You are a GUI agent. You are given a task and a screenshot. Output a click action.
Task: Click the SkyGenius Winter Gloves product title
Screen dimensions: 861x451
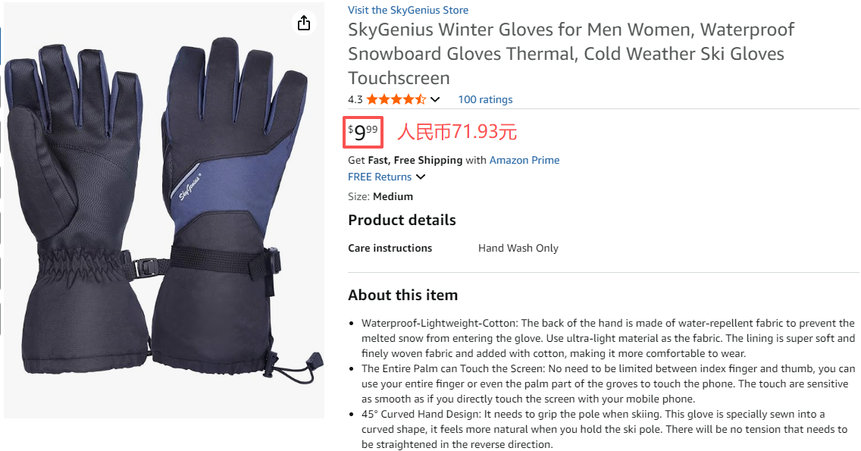click(x=571, y=53)
